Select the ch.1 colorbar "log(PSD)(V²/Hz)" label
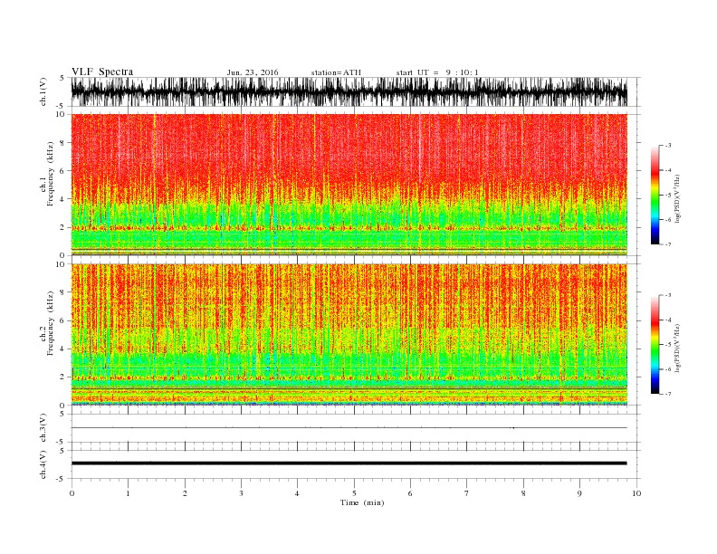Screen dimensions: 717x554 (677, 199)
